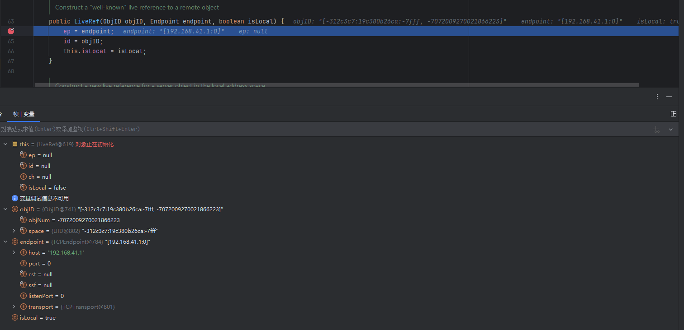
Task: Expand the space UID variable
Action: (14, 231)
